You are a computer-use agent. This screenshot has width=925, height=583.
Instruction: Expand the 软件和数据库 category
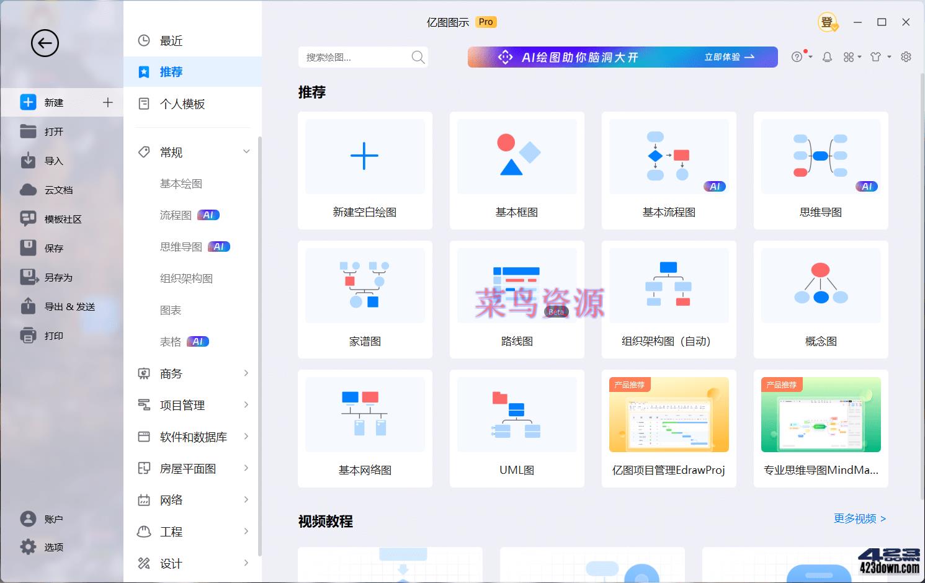[246, 436]
